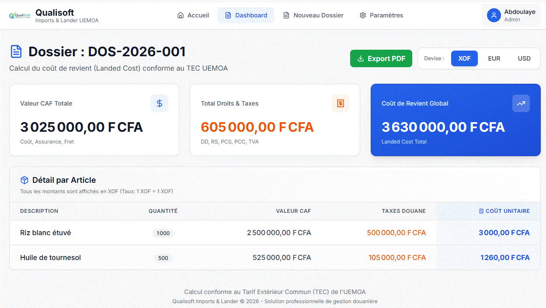Go to the Accueil tab
The width and height of the screenshot is (546, 308).
pyautogui.click(x=193, y=15)
